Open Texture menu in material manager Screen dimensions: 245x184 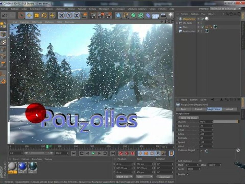(48, 159)
